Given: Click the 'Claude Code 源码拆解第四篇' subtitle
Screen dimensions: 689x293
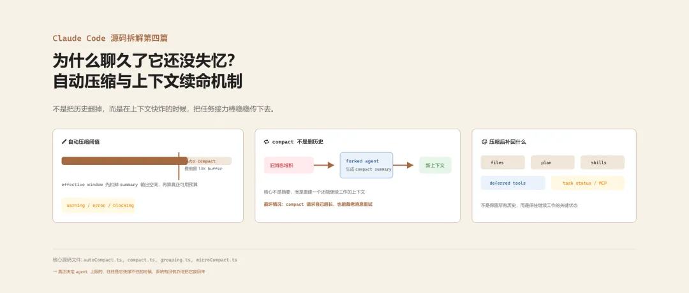Looking at the screenshot, I should 110,38.
